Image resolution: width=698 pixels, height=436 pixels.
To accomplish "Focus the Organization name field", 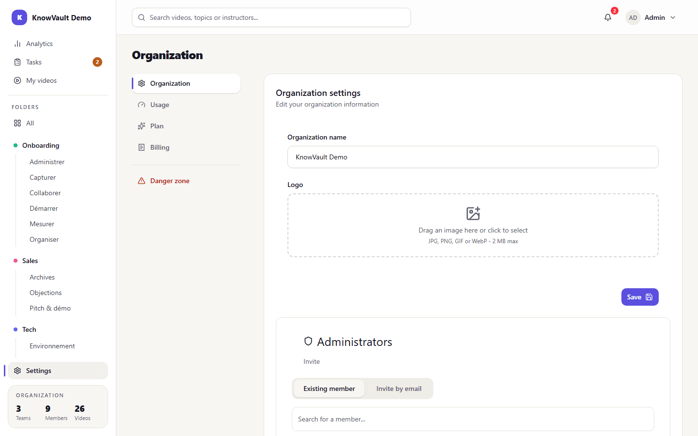I will [x=473, y=157].
